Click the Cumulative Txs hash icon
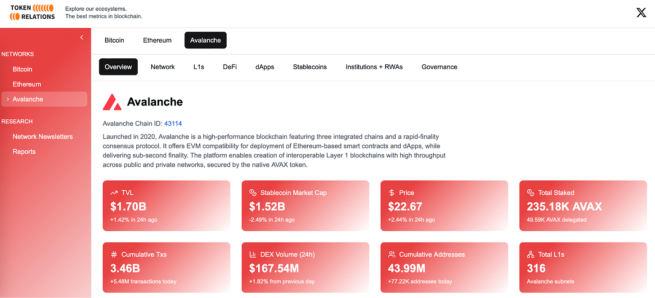Viewport: 655px width, 298px height. (x=114, y=254)
